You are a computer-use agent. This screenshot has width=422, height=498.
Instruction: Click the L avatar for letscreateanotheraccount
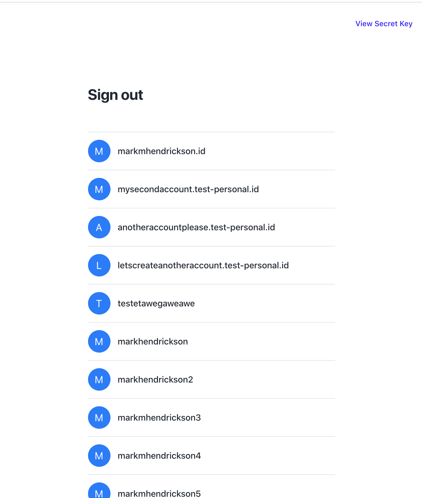[x=99, y=265]
